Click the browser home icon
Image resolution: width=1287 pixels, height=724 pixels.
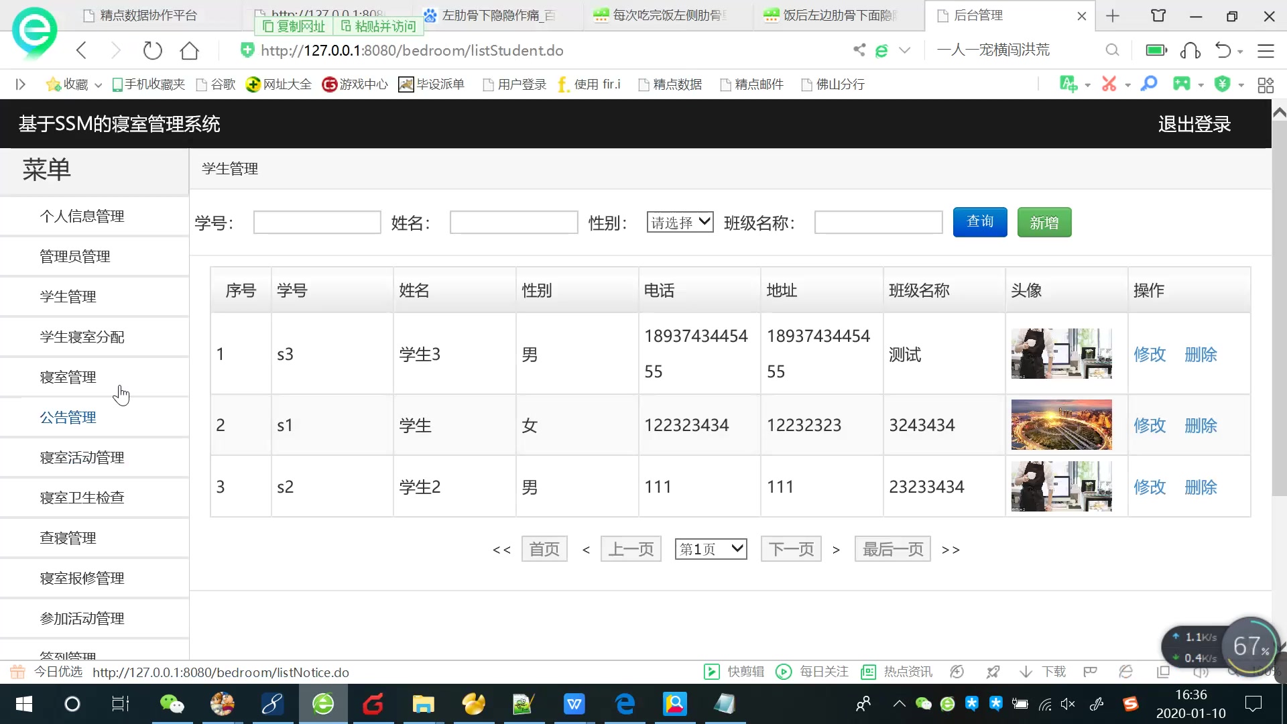(x=189, y=50)
